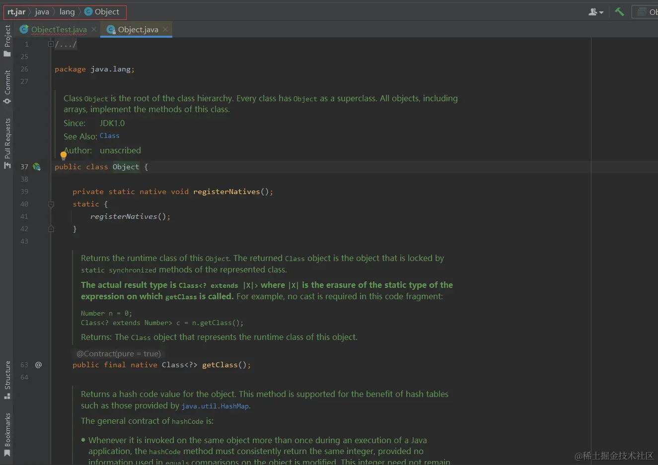Follow the Class link in See Also

(109, 135)
